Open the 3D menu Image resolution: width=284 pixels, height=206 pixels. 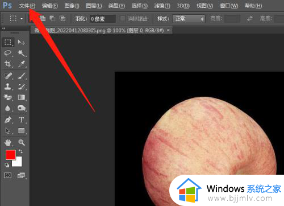pyautogui.click(x=183, y=6)
